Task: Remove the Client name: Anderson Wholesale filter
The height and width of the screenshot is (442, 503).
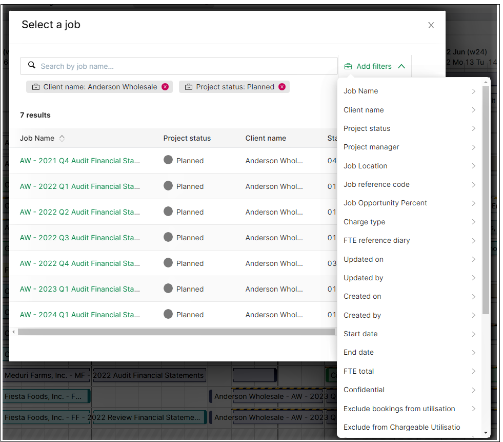Action: tap(165, 87)
